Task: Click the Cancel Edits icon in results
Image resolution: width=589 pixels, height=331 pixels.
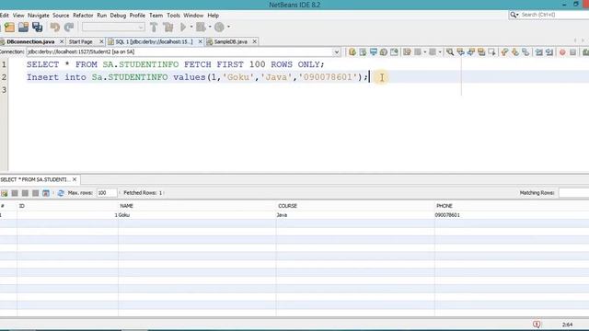Action: coord(35,193)
